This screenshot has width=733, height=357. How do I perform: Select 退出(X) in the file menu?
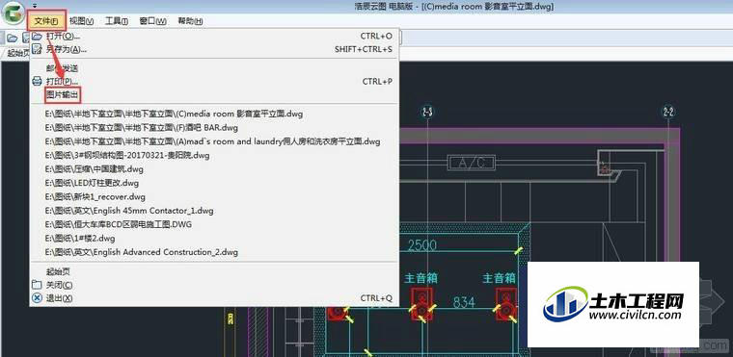pyautogui.click(x=214, y=298)
